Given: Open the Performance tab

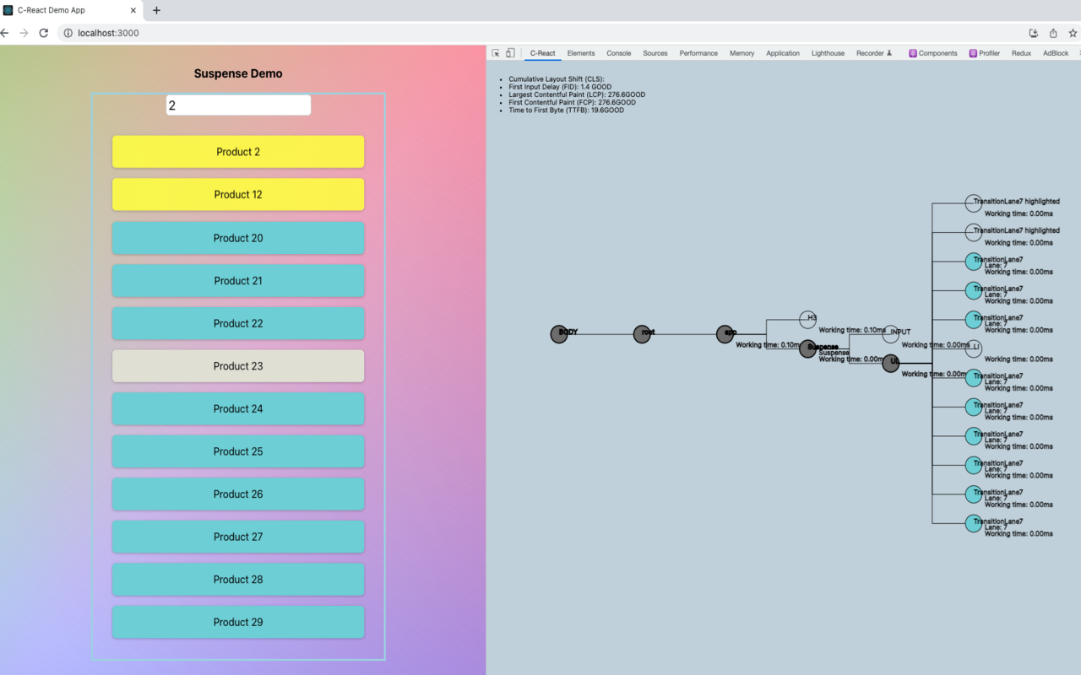Looking at the screenshot, I should point(698,53).
